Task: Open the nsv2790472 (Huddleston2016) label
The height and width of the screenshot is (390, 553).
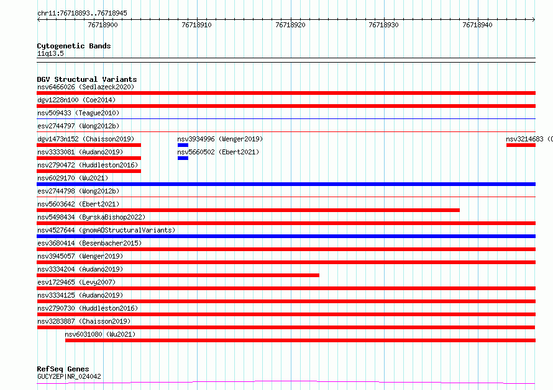Action: point(88,165)
